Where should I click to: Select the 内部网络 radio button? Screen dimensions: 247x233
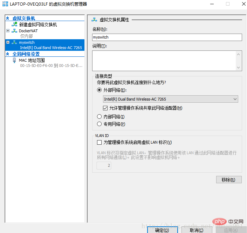[x=99, y=117]
